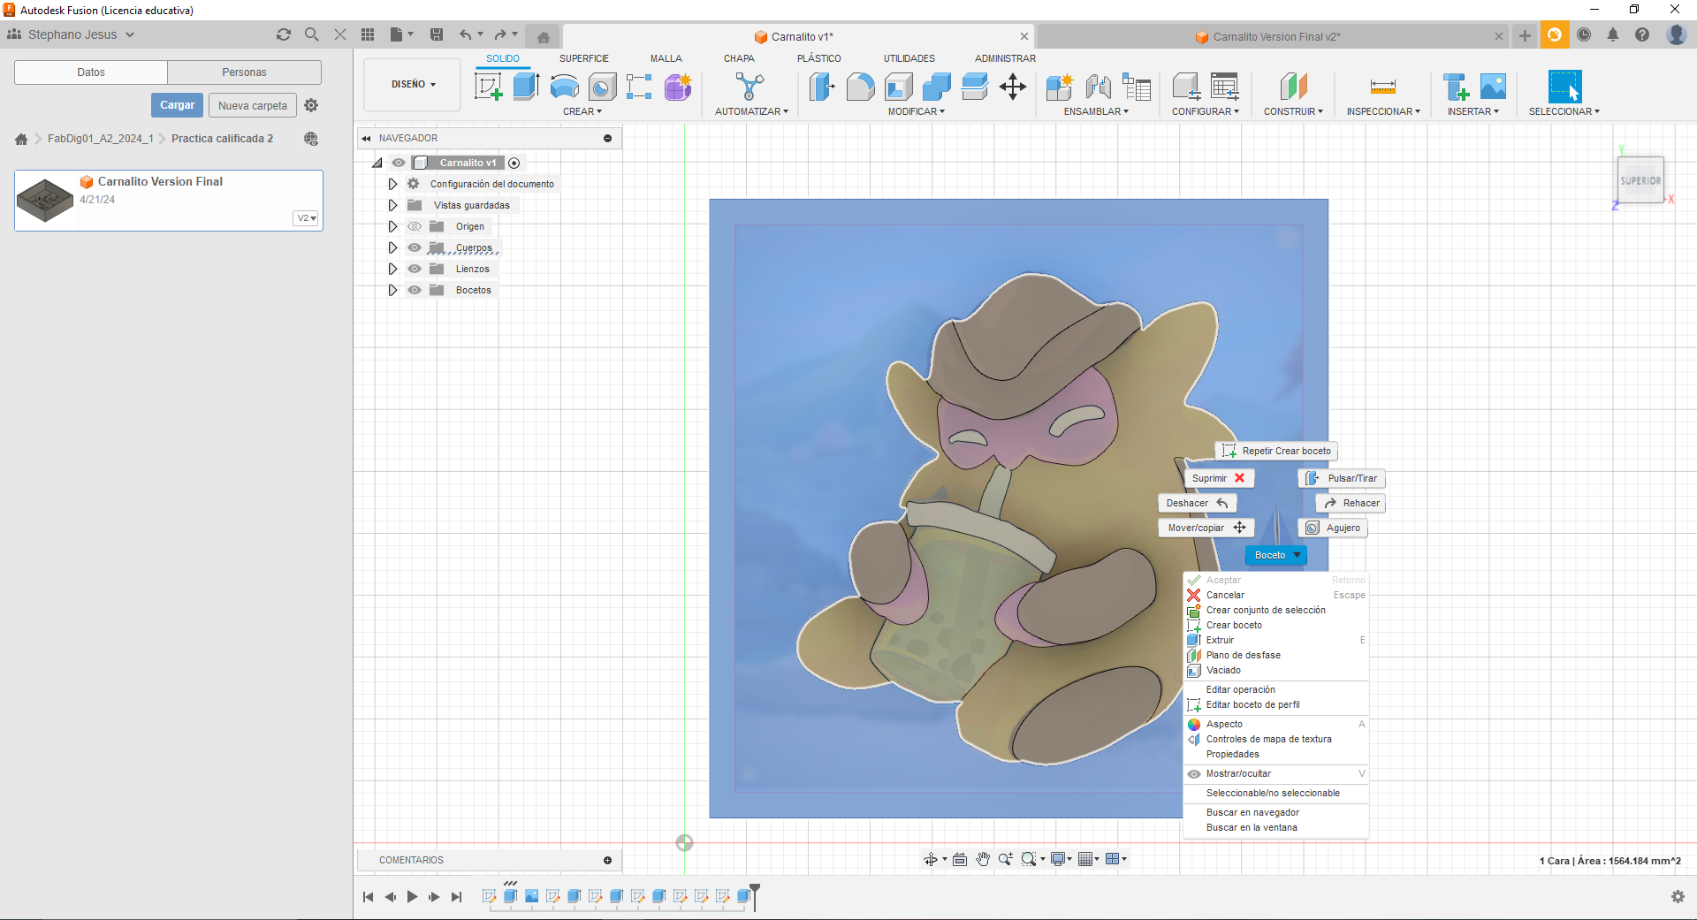Screen dimensions: 1697x920
Task: Open the MODIFICAR dropdown menu
Action: (x=917, y=111)
